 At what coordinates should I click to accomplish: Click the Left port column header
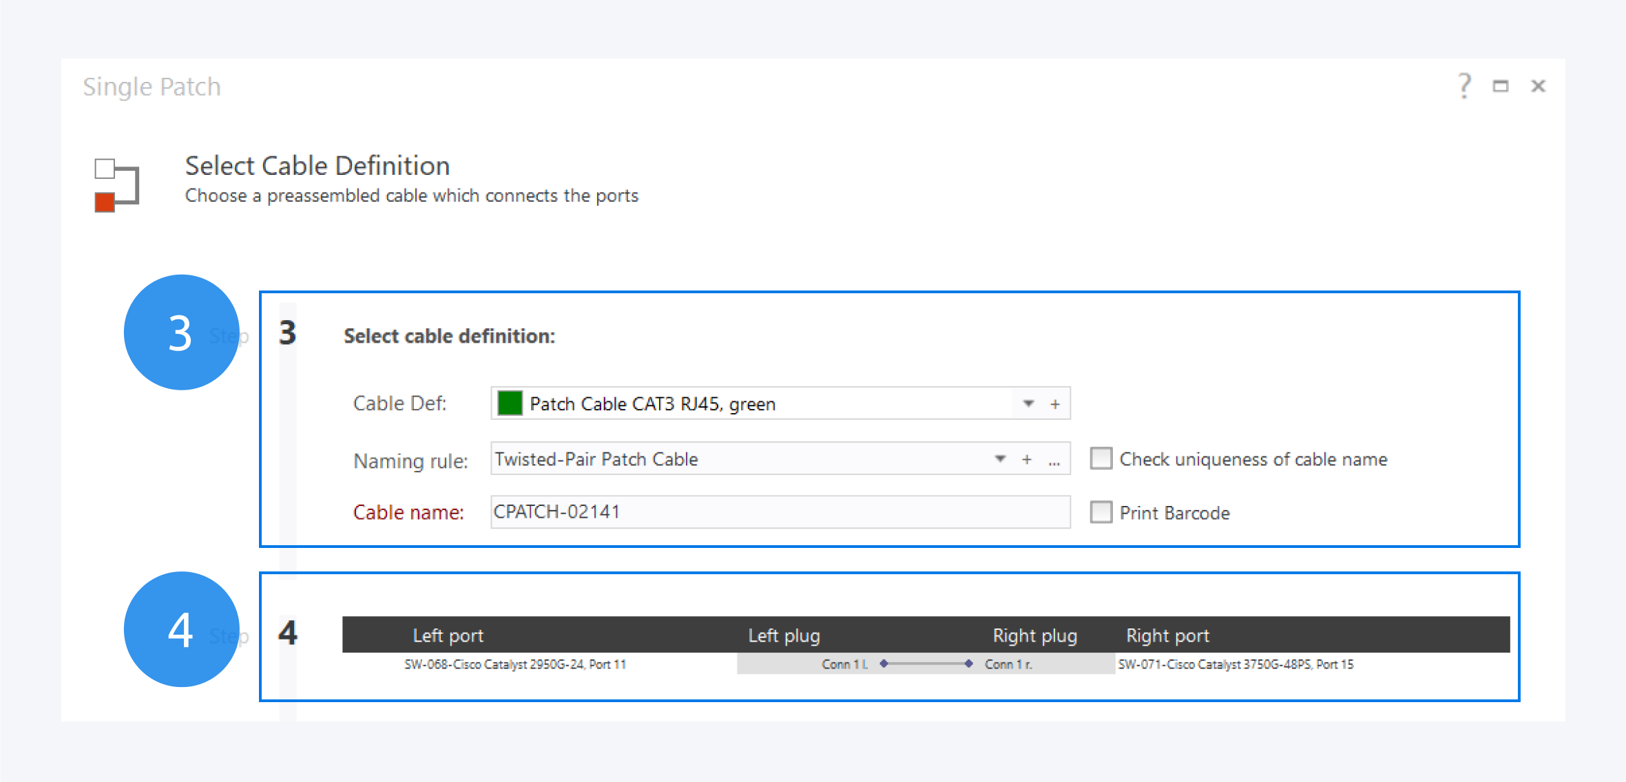(448, 635)
